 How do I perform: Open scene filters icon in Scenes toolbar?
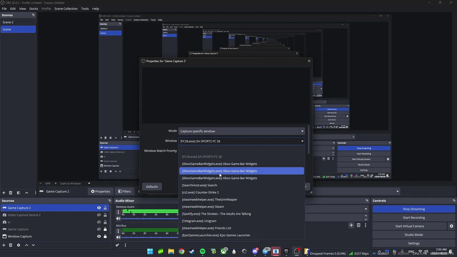click(19, 193)
